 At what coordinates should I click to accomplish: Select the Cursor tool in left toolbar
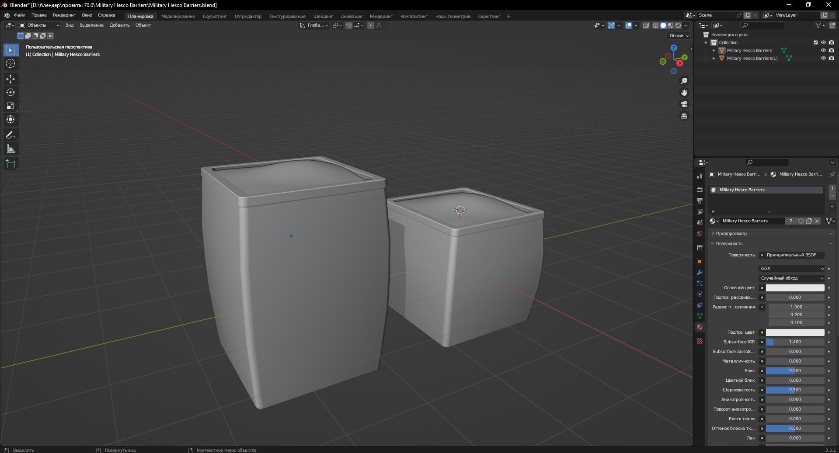10,64
